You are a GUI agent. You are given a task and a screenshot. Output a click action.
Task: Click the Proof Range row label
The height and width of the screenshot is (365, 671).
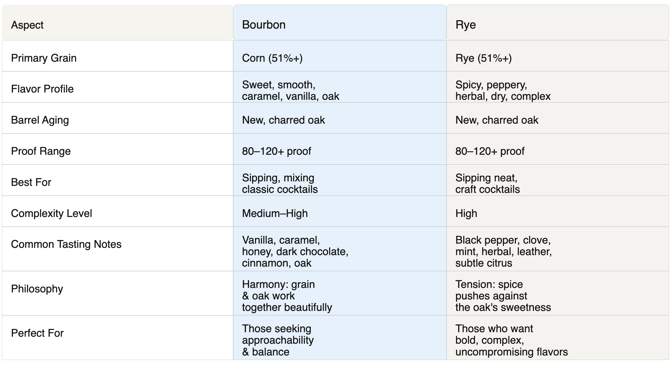coord(41,151)
